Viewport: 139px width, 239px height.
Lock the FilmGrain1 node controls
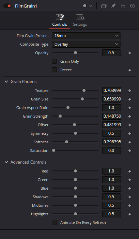123,6
